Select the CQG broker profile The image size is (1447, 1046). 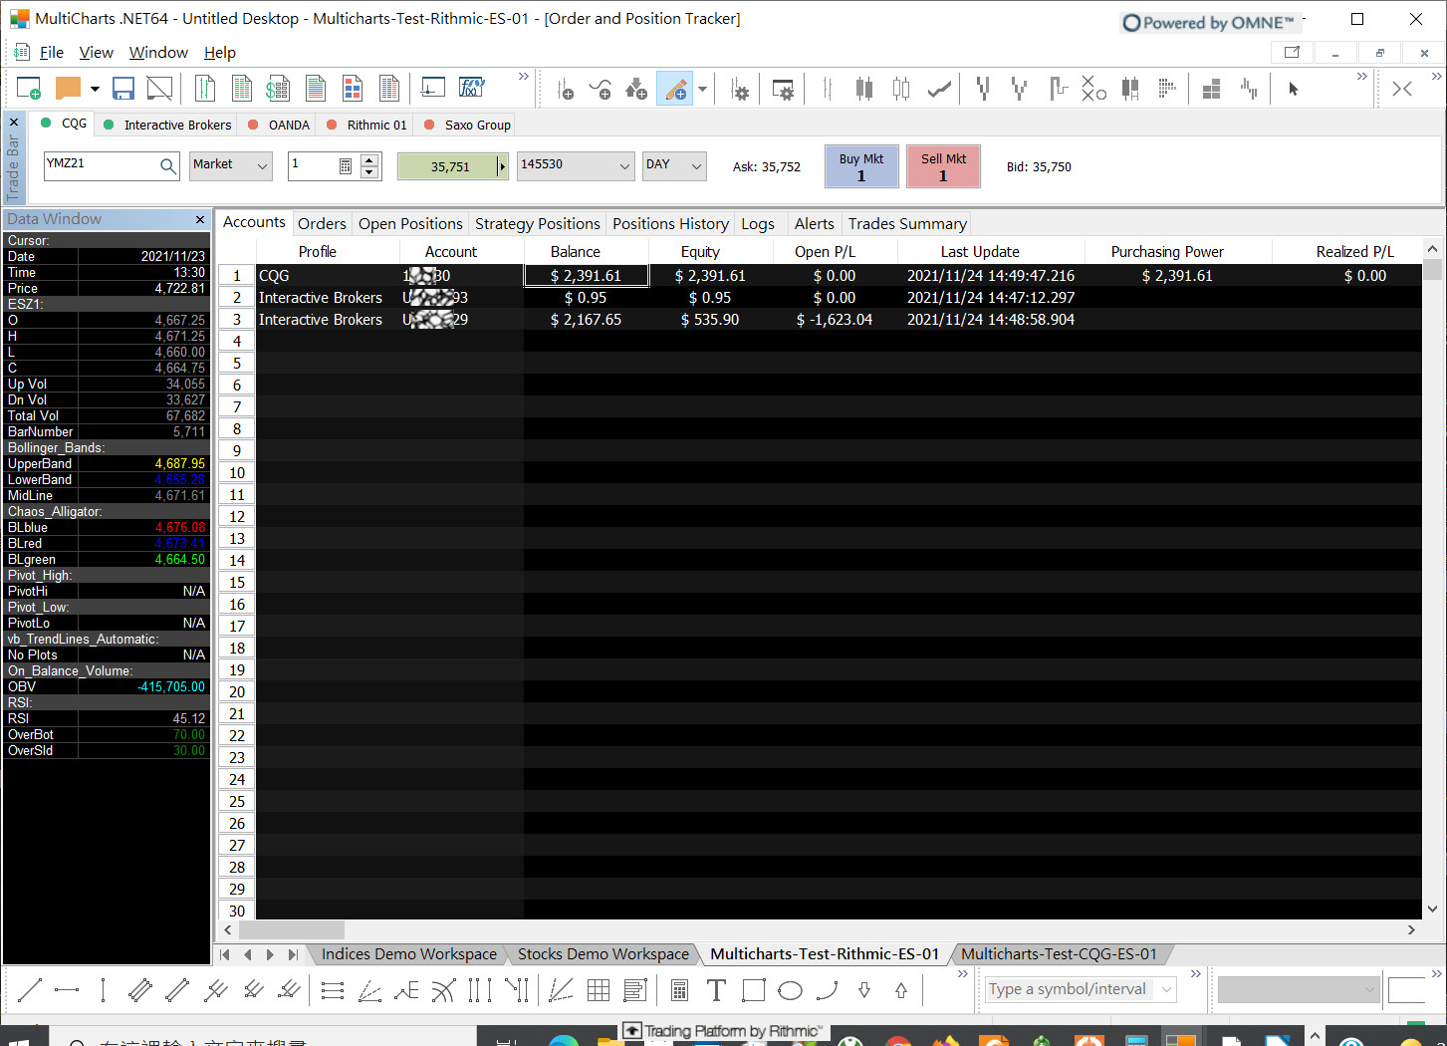(x=65, y=124)
